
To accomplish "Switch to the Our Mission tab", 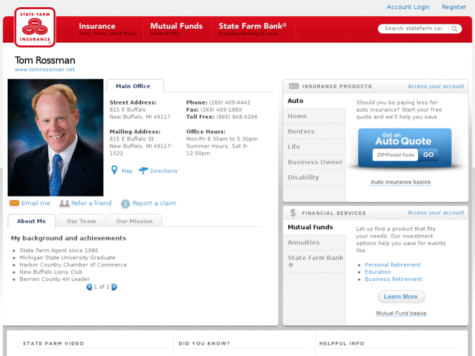I will (x=135, y=221).
